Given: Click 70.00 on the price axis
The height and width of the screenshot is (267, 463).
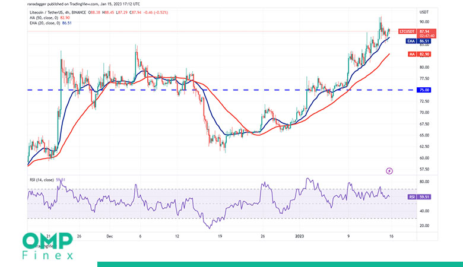Looking at the screenshot, I should point(424,112).
